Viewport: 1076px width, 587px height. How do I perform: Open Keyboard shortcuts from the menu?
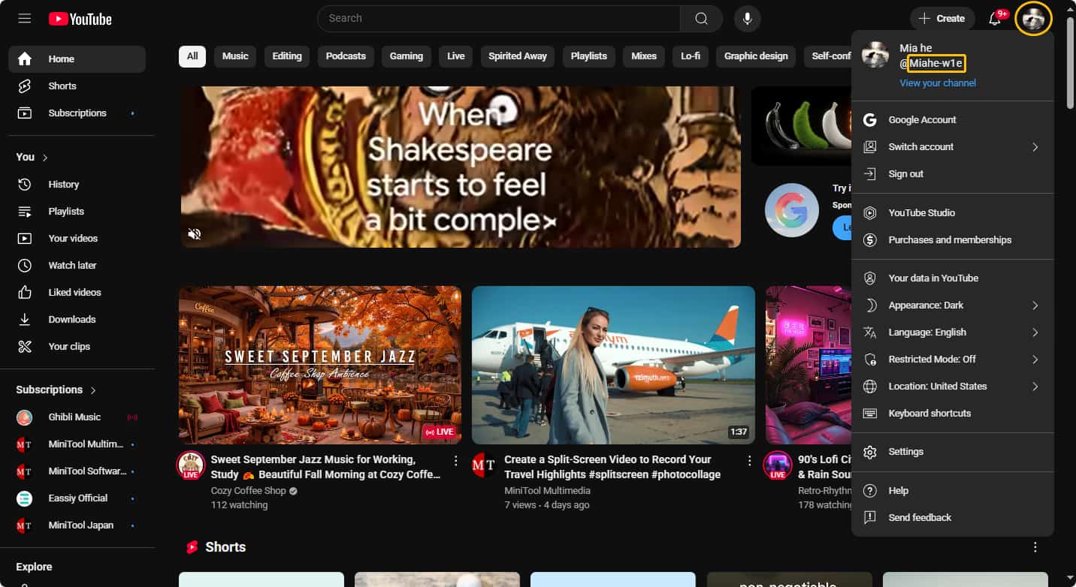pos(953,413)
